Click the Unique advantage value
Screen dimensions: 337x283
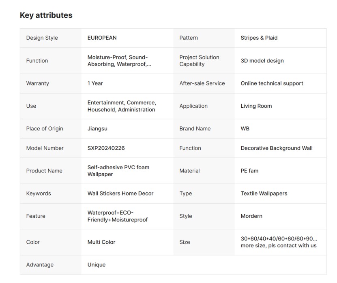(96, 265)
